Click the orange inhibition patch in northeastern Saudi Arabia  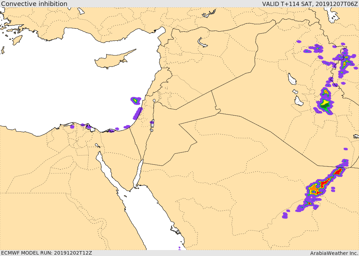313,190
